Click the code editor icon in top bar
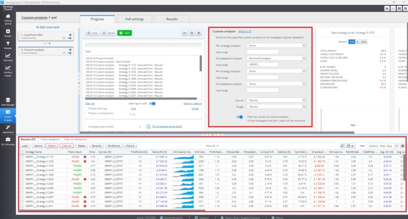 pos(393,9)
